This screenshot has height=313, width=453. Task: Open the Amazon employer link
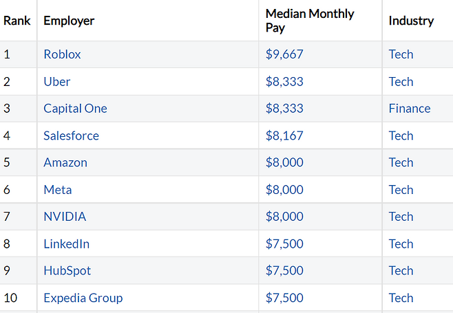pyautogui.click(x=65, y=162)
